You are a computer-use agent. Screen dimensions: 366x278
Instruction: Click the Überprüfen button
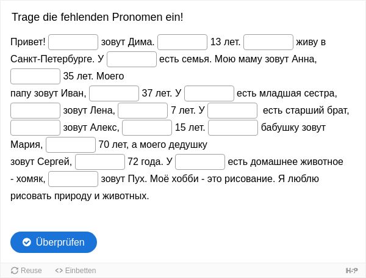[x=54, y=242]
